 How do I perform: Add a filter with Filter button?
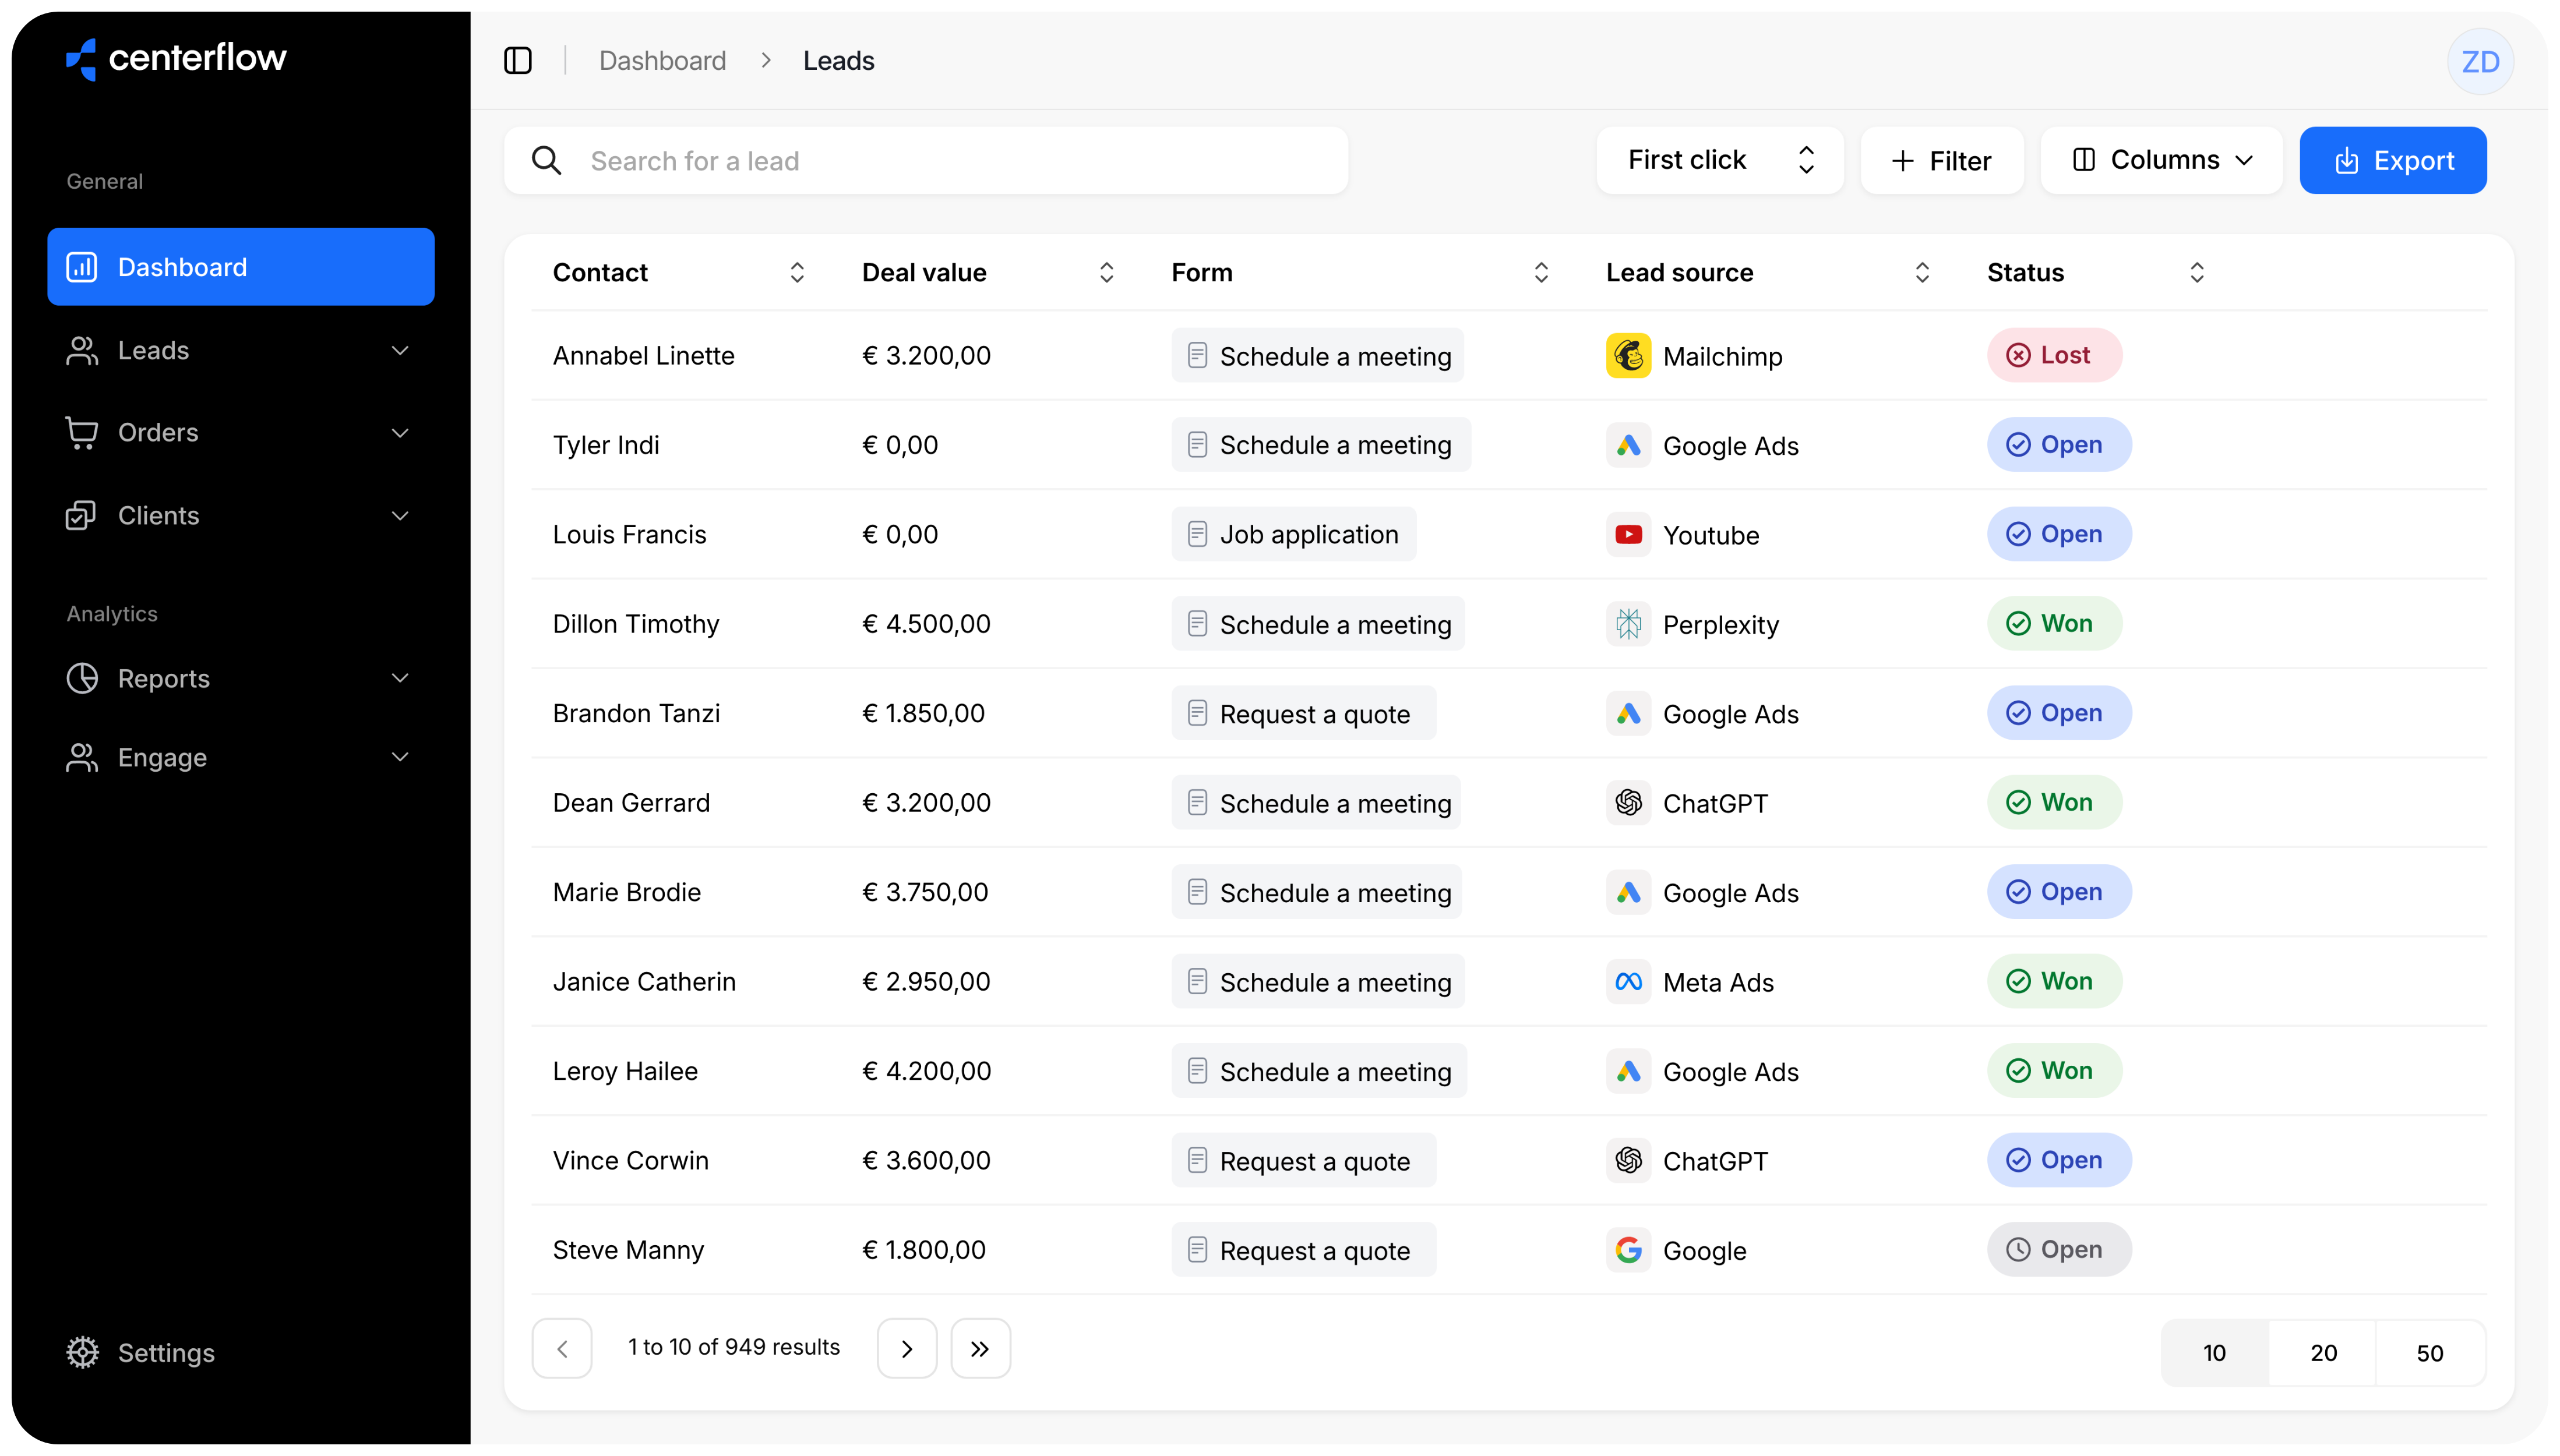click(1941, 160)
